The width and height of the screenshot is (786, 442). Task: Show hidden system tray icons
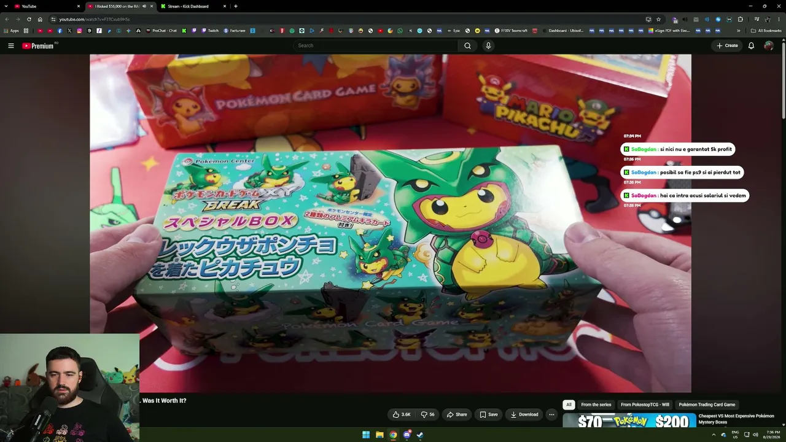715,435
